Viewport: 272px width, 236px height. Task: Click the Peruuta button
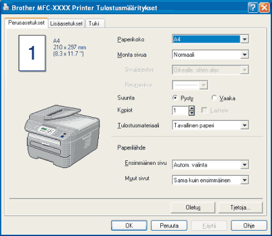click(x=169, y=226)
